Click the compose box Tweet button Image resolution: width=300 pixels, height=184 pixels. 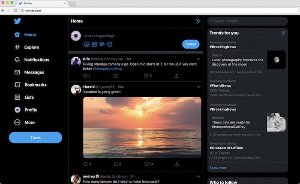(191, 44)
